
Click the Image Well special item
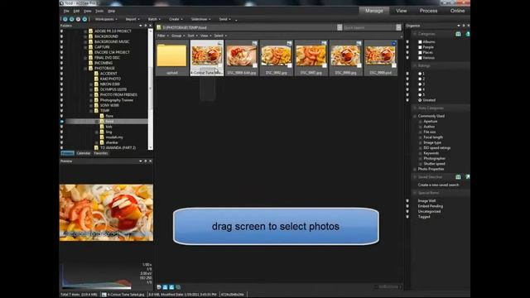point(426,200)
